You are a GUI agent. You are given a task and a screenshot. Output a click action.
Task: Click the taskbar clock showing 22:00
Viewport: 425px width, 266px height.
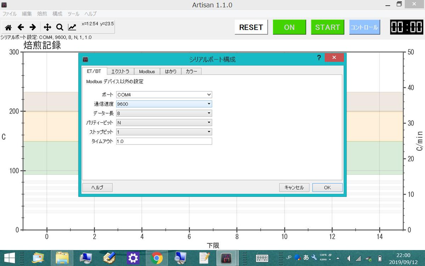pos(403,258)
